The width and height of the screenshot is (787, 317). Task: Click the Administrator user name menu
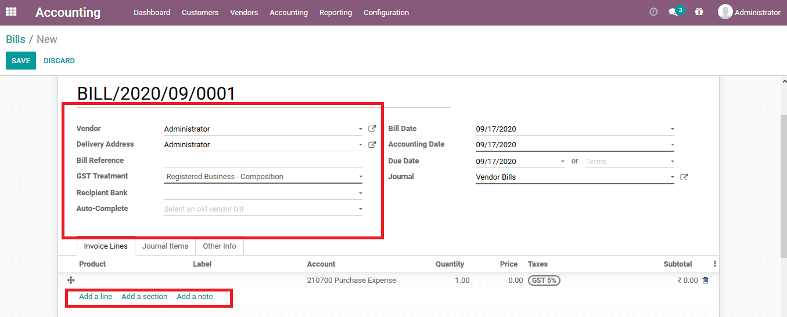757,12
